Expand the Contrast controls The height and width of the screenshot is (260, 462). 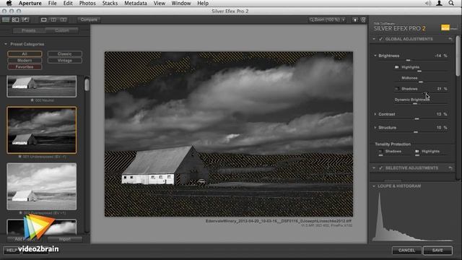[x=375, y=114]
